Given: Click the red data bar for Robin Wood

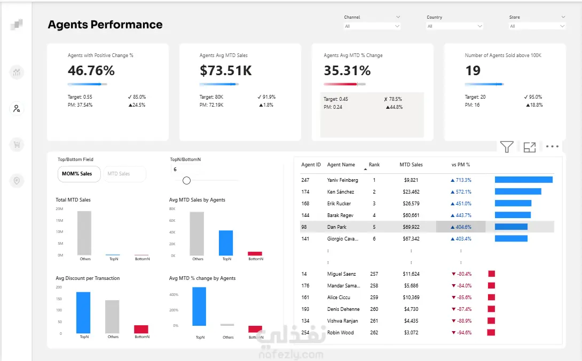Looking at the screenshot, I should (x=491, y=332).
